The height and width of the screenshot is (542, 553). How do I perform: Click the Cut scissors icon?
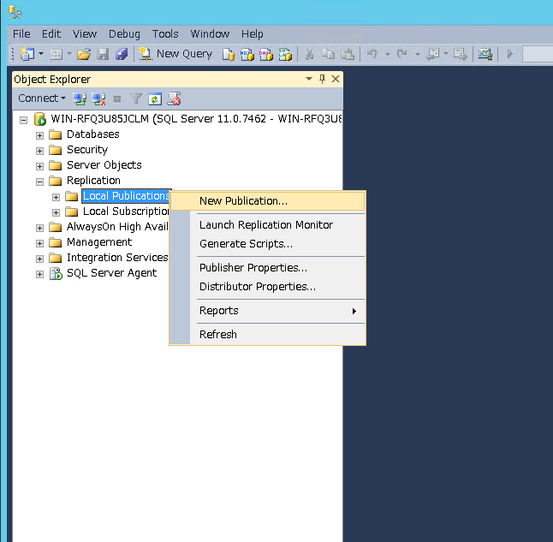tap(309, 54)
